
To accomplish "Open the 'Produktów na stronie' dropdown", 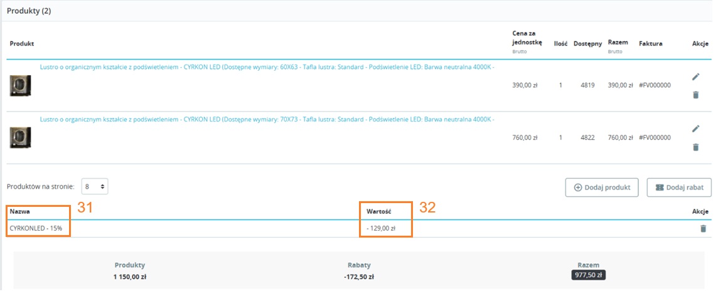I will (95, 186).
